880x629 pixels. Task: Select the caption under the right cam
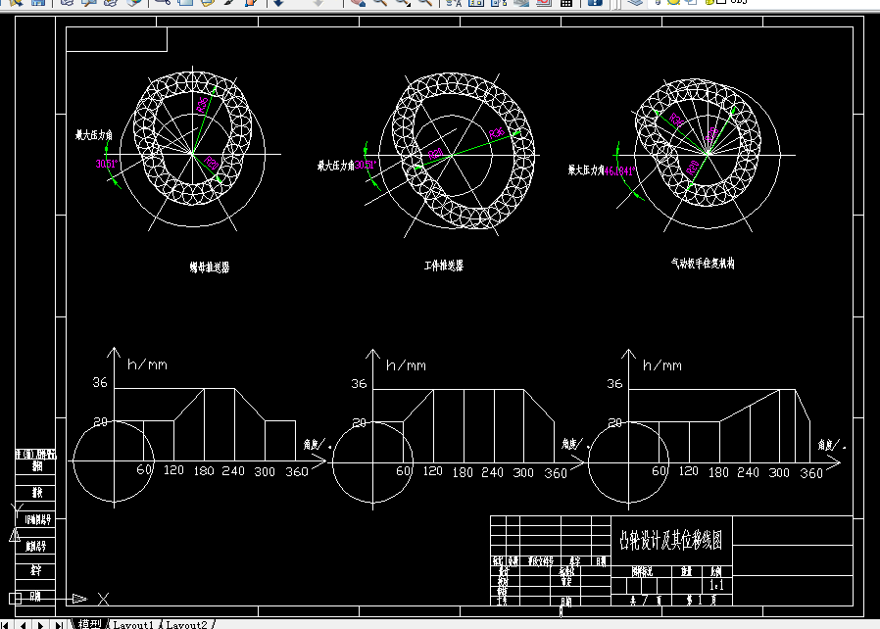coord(703,264)
